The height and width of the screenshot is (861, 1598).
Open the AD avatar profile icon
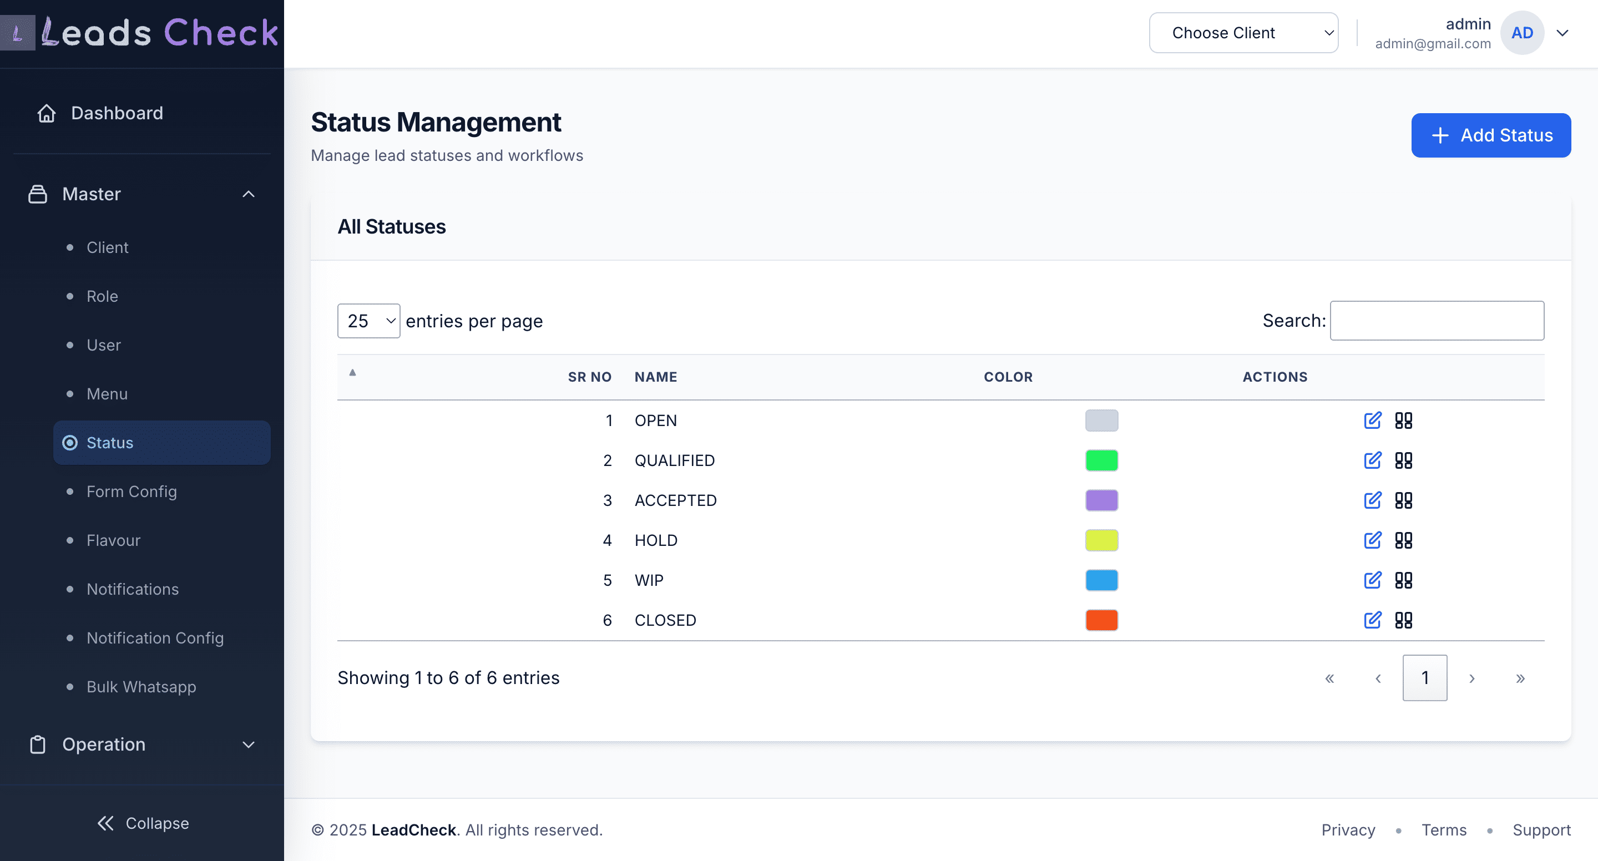coord(1523,32)
